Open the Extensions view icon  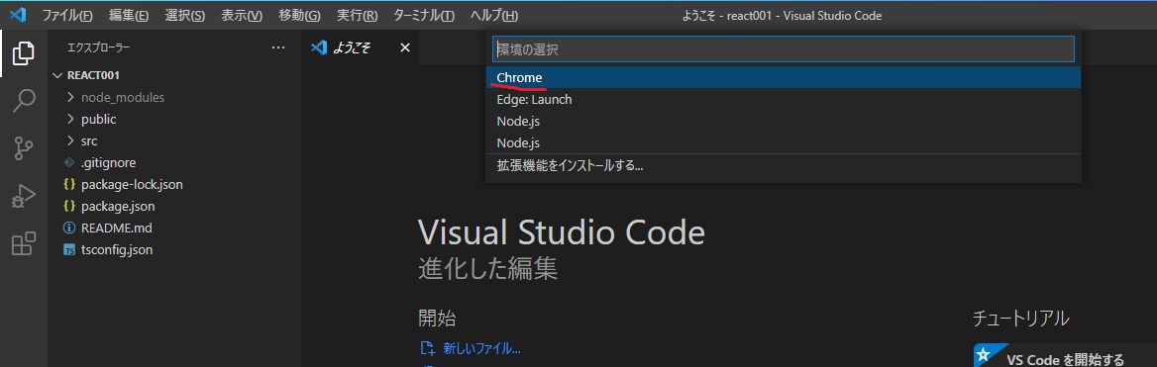24,243
